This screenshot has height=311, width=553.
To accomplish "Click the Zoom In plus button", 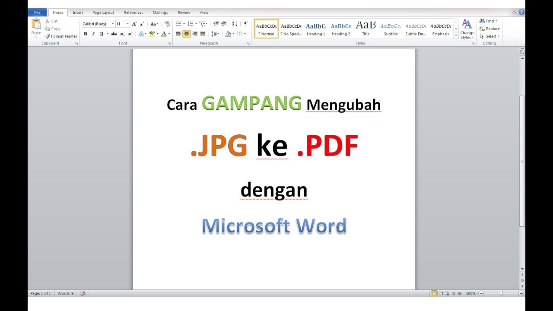I will (x=521, y=293).
